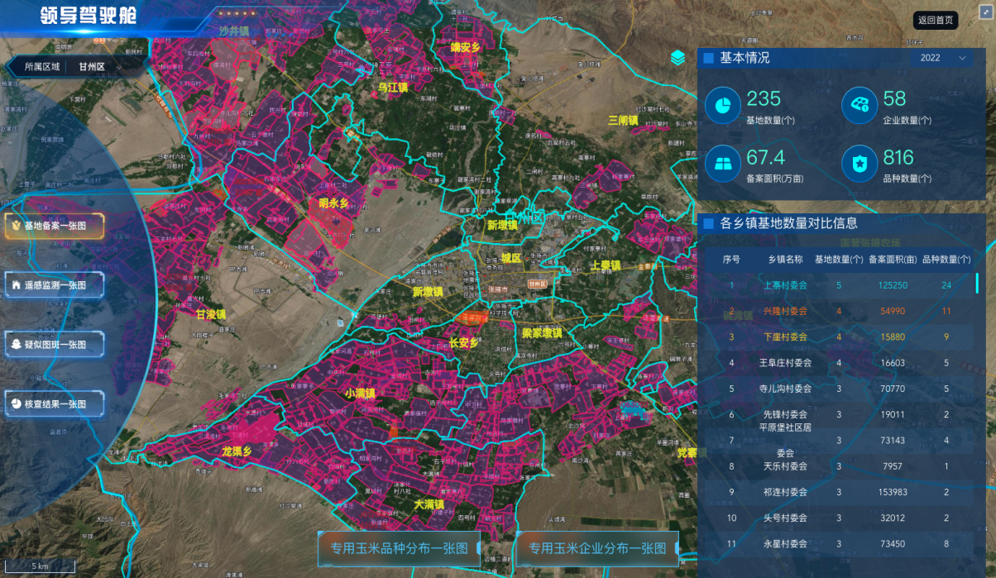Click the 67.4 备案面积 value
This screenshot has width=996, height=578.
click(x=765, y=157)
